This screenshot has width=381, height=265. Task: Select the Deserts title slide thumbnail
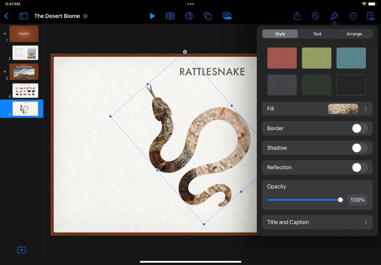coord(24,34)
